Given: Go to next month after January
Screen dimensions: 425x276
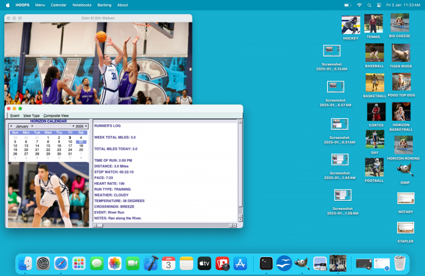Looking at the screenshot, I should coord(32,126).
